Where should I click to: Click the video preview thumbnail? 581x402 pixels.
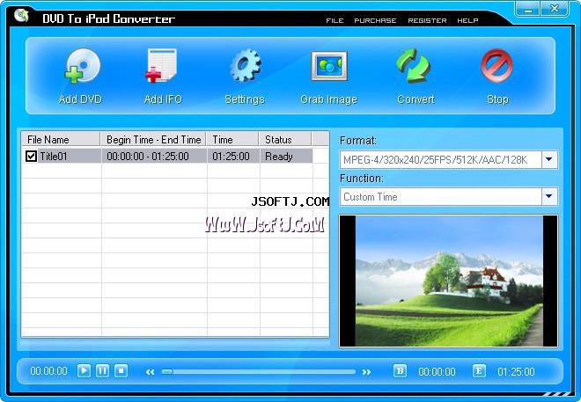click(448, 281)
